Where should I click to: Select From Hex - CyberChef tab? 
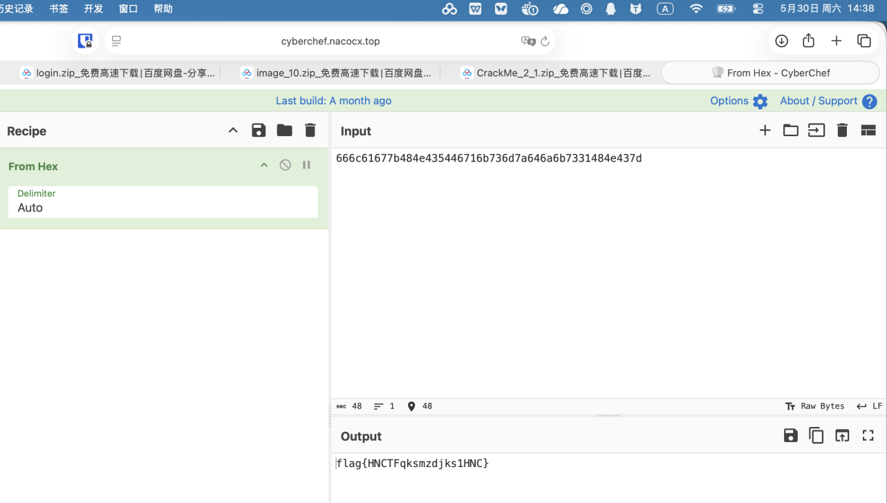point(770,73)
